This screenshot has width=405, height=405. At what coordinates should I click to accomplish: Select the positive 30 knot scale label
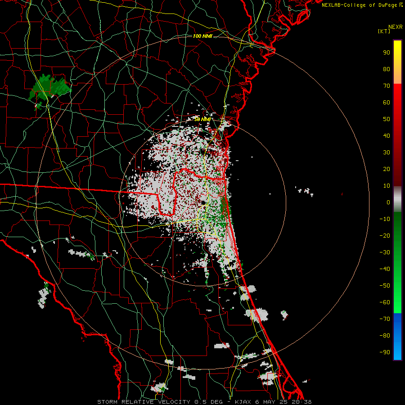(x=387, y=153)
